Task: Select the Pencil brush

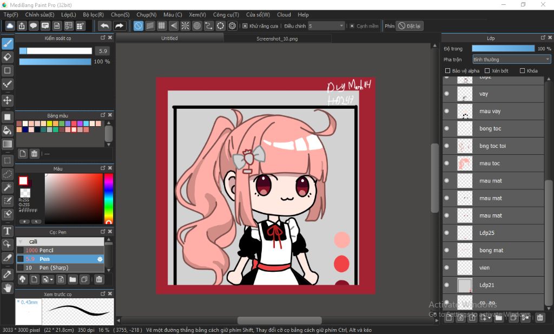Action: pos(60,250)
